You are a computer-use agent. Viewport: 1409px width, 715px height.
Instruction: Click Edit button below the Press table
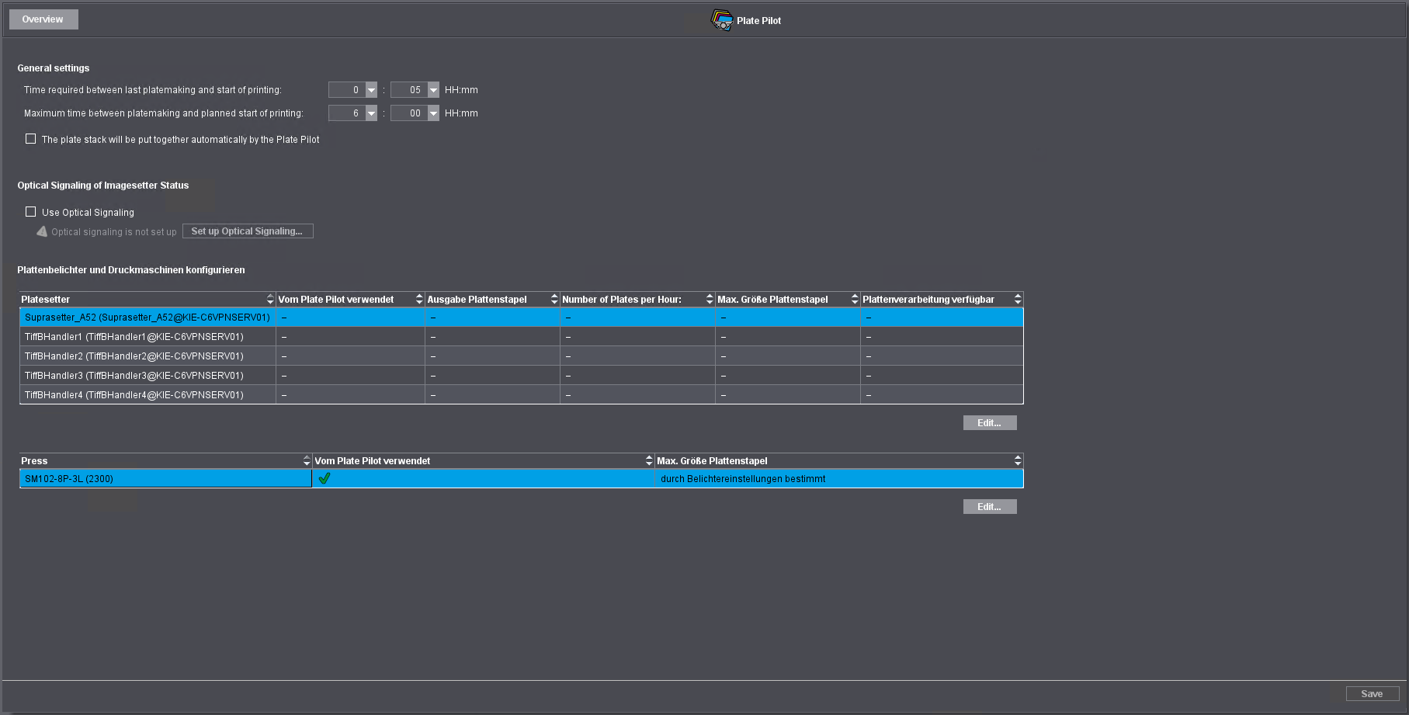coord(989,507)
